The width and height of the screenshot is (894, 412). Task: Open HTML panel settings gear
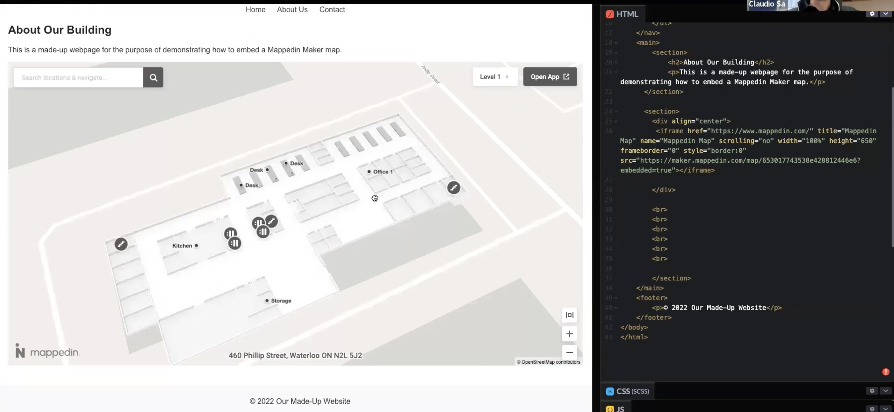click(872, 14)
